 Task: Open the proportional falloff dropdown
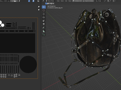[x=116, y=1]
